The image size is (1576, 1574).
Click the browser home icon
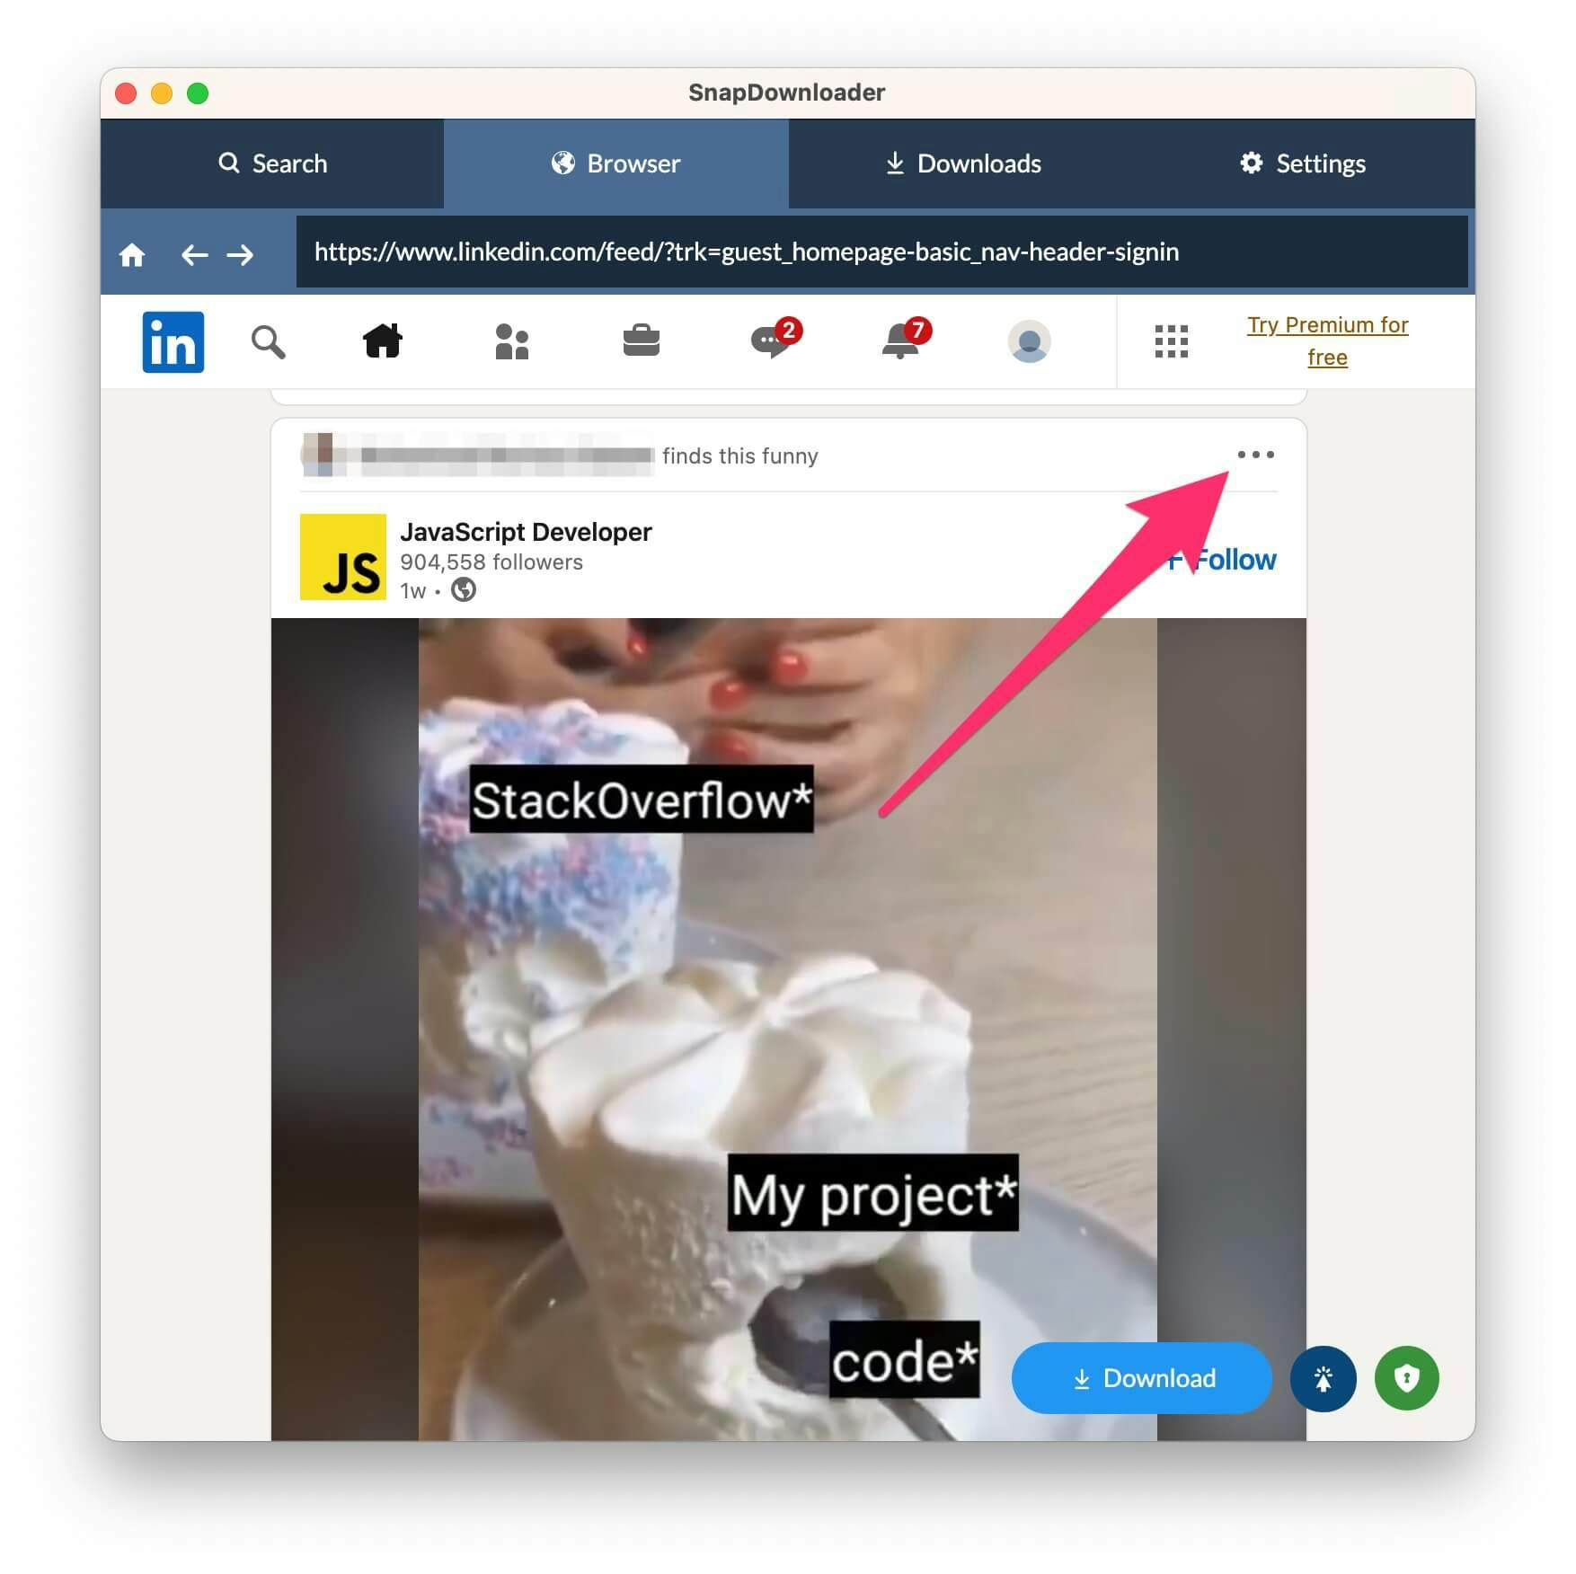point(132,255)
